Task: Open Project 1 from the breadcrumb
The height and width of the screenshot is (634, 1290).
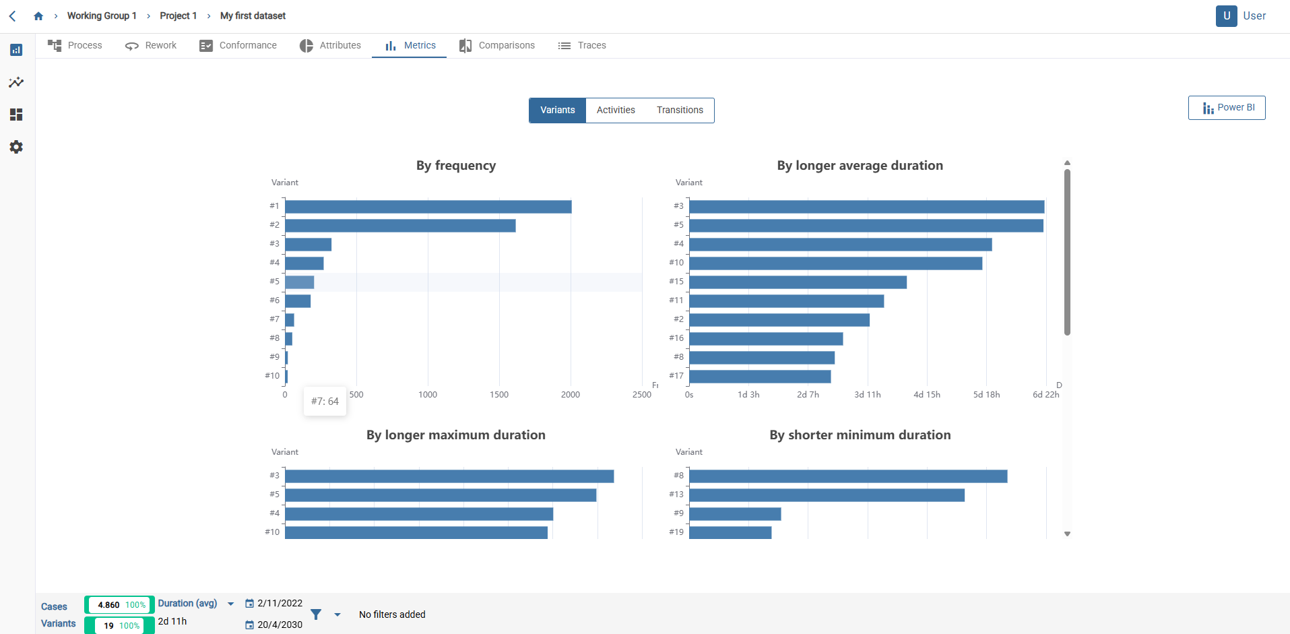Action: pyautogui.click(x=178, y=15)
